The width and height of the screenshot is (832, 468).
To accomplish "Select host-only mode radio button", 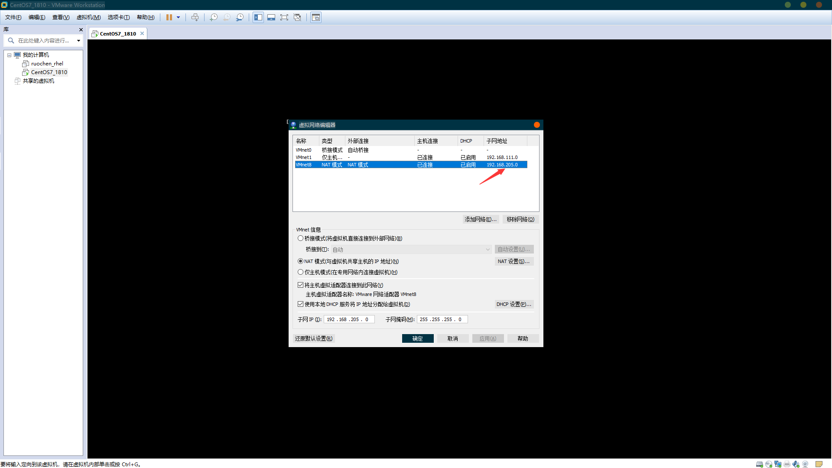I will [300, 272].
